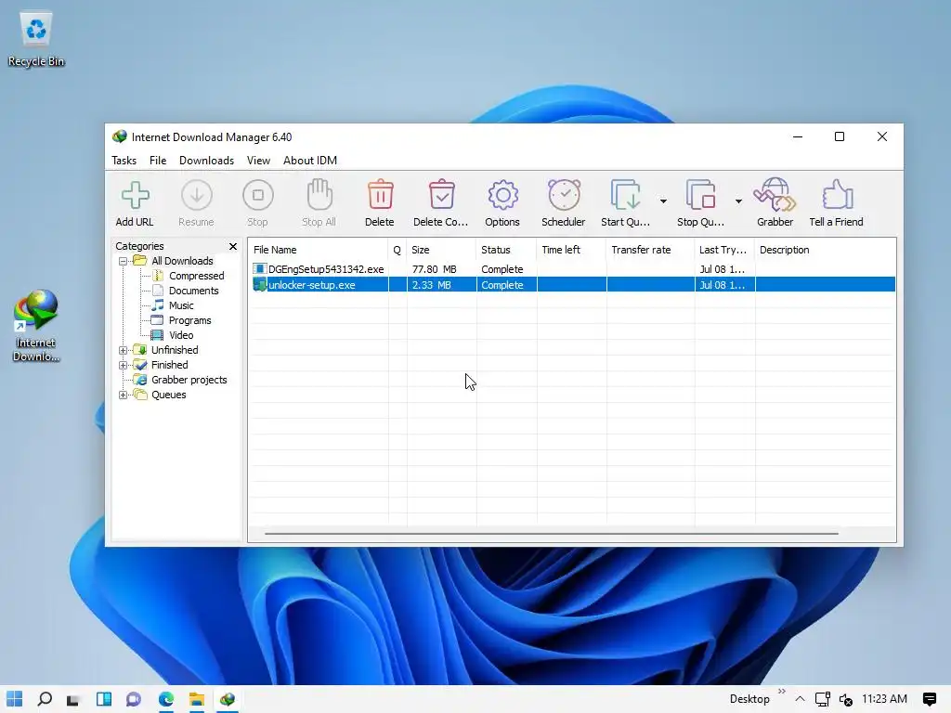This screenshot has height=713, width=951.
Task: Open the Tasks menu
Action: coord(124,160)
